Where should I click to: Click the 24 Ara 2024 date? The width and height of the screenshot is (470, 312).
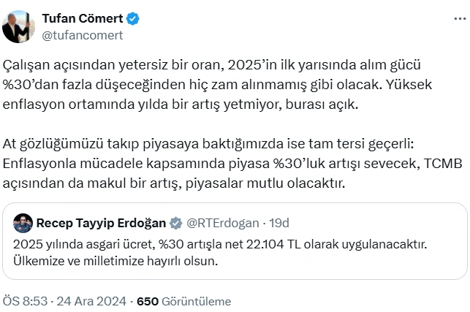[x=90, y=301]
